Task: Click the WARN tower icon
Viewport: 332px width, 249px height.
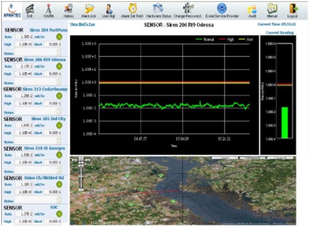Action: tap(49, 9)
